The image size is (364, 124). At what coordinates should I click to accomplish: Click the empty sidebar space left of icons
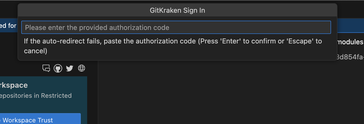(19, 66)
